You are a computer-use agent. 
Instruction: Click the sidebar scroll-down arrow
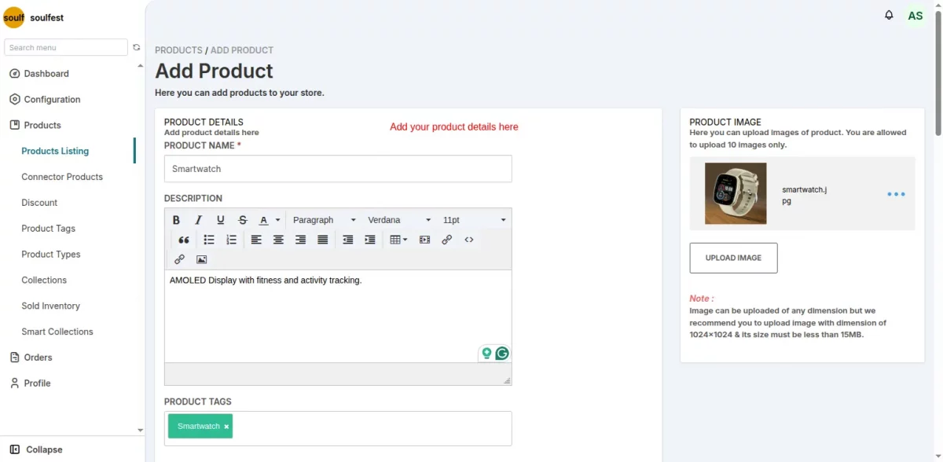141,430
